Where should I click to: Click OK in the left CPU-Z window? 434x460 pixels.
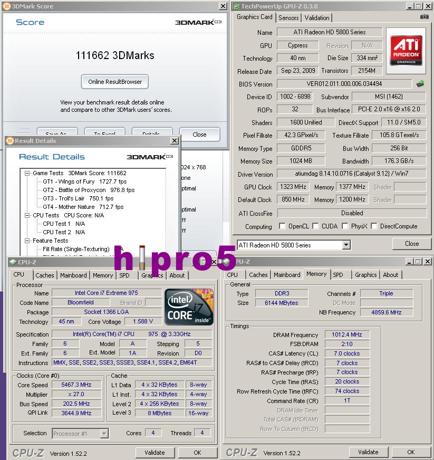point(197,453)
